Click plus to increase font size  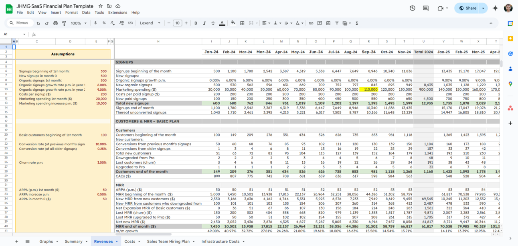coord(186,23)
